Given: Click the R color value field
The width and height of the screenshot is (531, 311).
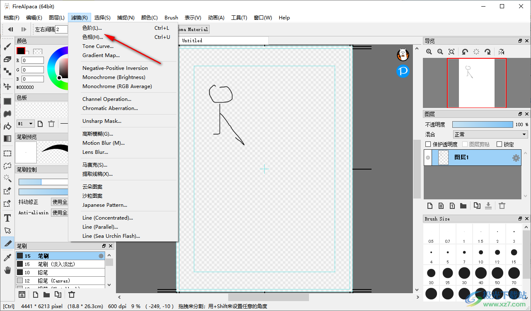Looking at the screenshot, I should (33, 60).
